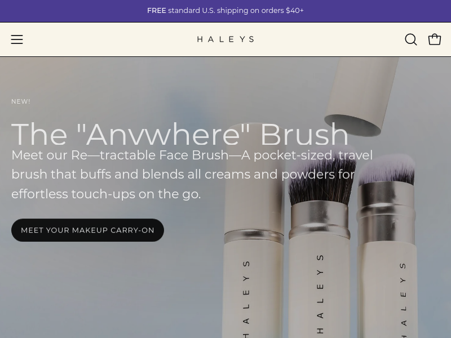The width and height of the screenshot is (451, 338).
Task: Click Meet Your Makeup Carry-On button
Action: pos(87,230)
